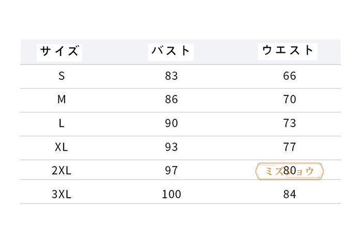
Task: Click the bust value 97
Action: (171, 171)
